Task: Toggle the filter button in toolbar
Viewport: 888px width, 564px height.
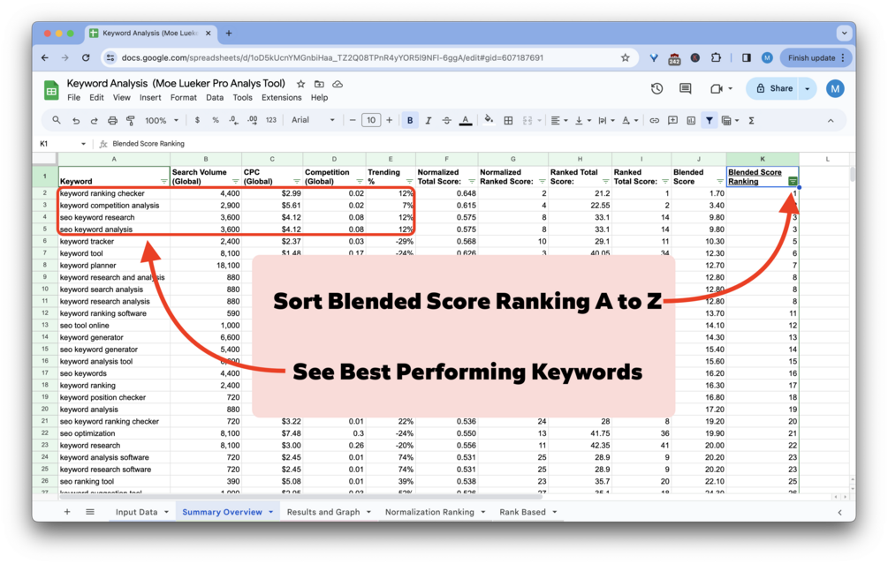Action: point(709,121)
